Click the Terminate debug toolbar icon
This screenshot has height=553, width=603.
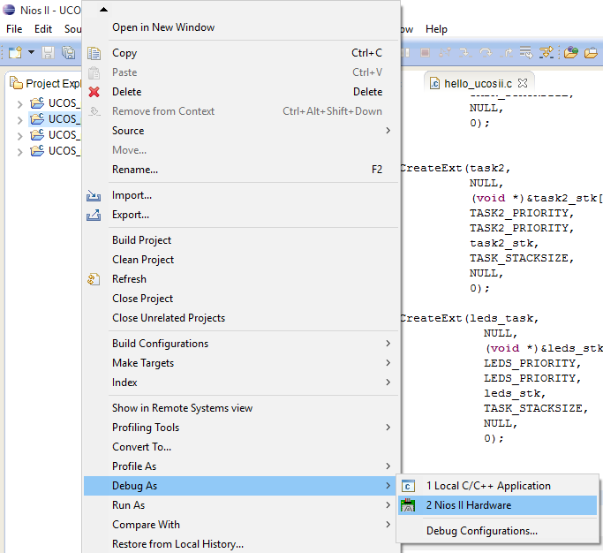pos(425,52)
